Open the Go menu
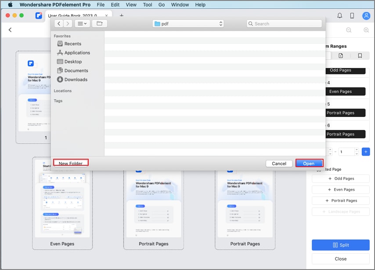The image size is (375, 270). coord(162,4)
